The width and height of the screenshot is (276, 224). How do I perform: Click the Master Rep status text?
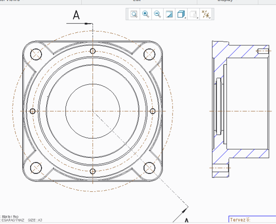point(10,217)
